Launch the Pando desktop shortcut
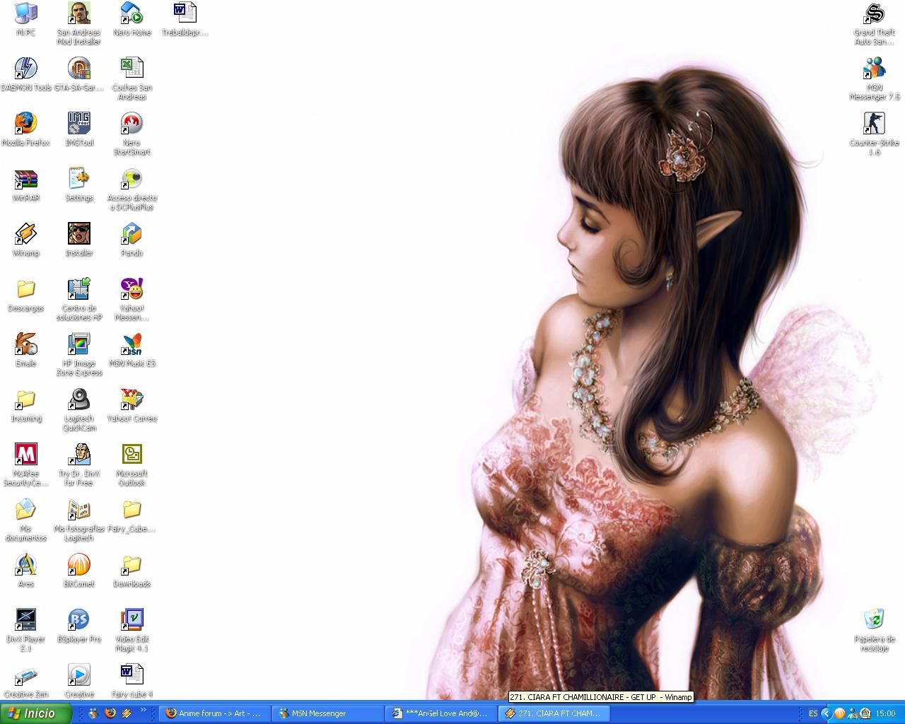Viewport: 905px width, 724px height. pyautogui.click(x=132, y=240)
